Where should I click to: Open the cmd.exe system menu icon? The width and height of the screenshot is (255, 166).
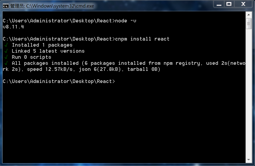coord(6,6)
